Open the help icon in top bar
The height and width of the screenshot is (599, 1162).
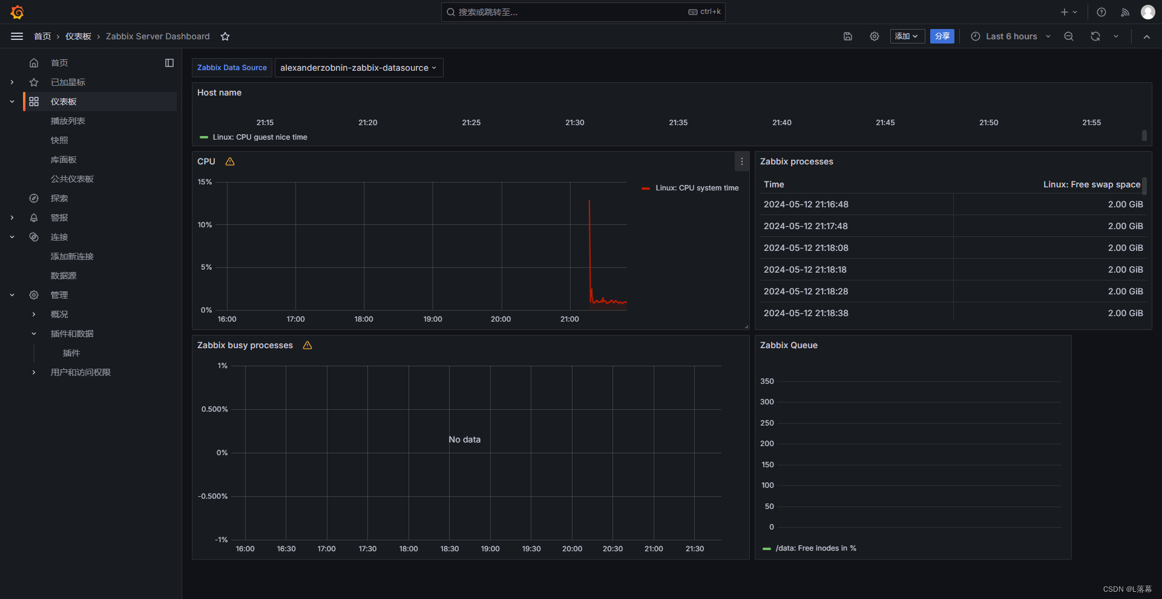1101,12
